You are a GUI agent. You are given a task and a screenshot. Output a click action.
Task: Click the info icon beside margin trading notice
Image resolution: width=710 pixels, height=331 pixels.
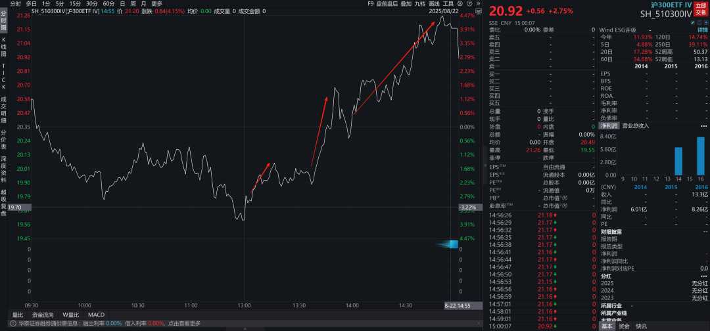(x=14, y=323)
